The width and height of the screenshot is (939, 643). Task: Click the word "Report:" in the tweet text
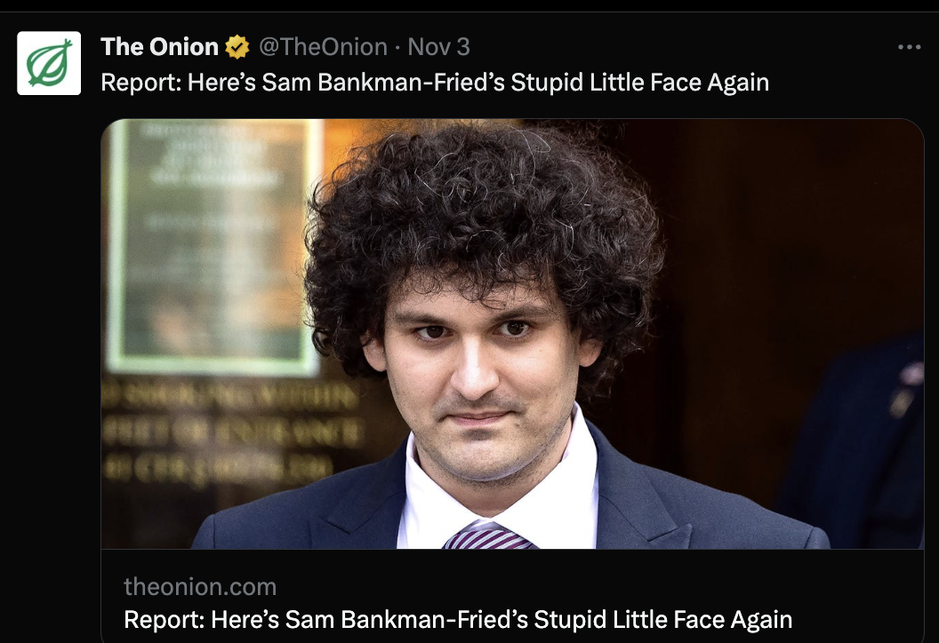click(140, 83)
